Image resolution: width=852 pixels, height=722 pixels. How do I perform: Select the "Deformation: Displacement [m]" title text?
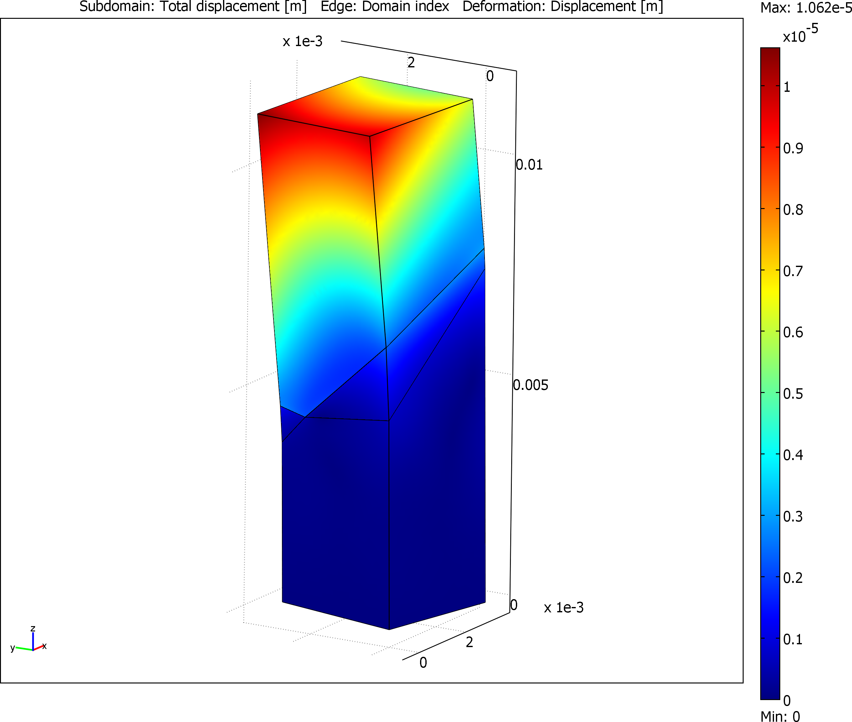coord(563,7)
